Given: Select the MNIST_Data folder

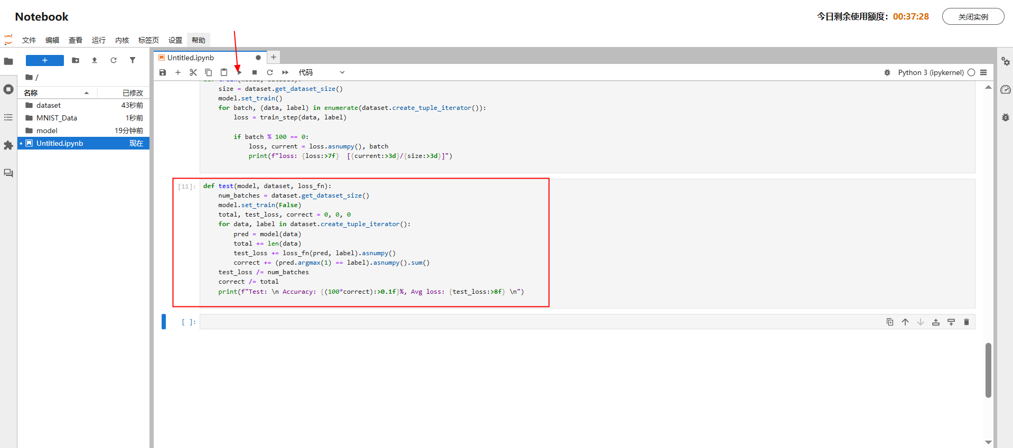Looking at the screenshot, I should [83, 118].
